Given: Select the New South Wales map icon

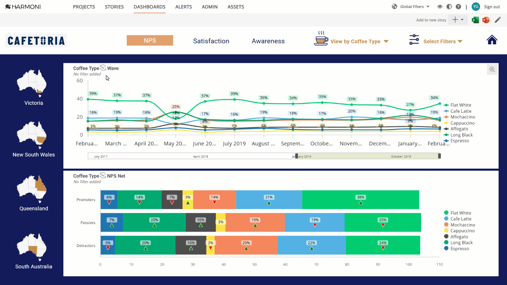Looking at the screenshot, I should (32, 135).
